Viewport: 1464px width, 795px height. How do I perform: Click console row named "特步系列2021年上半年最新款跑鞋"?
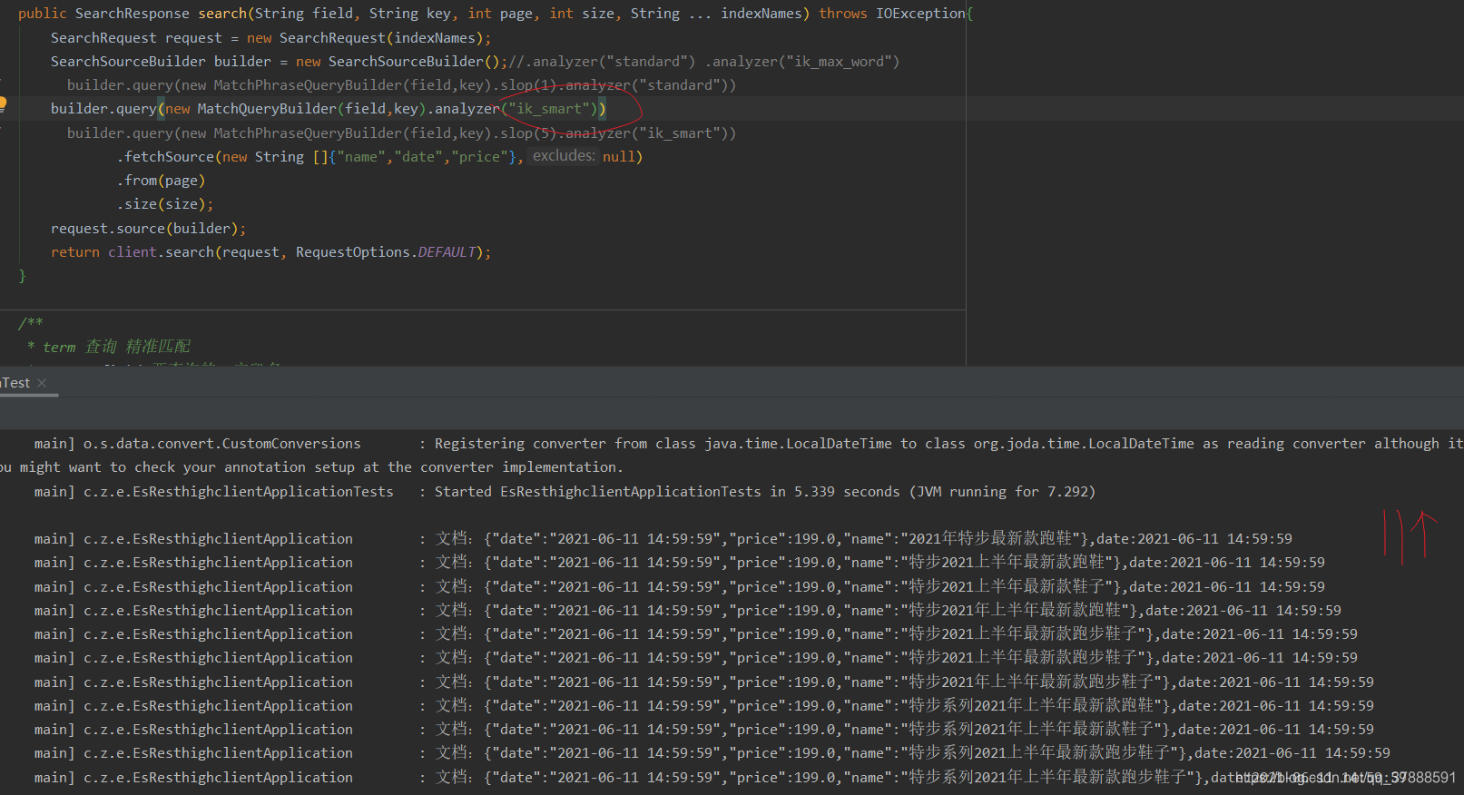[704, 706]
